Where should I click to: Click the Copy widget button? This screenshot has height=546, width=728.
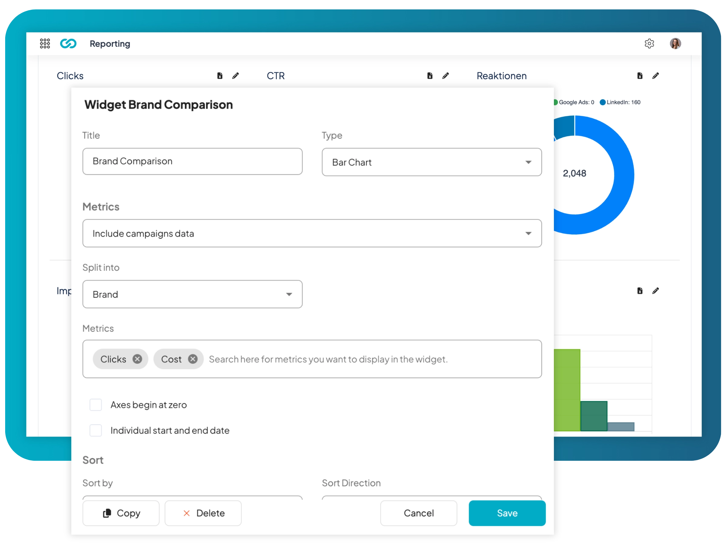tap(121, 513)
